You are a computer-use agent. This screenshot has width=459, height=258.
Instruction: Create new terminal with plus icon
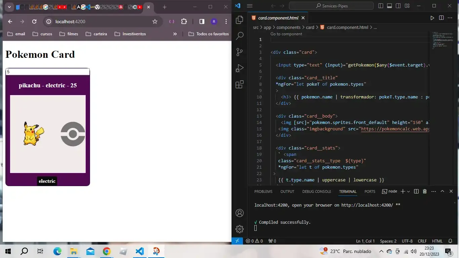point(403,191)
